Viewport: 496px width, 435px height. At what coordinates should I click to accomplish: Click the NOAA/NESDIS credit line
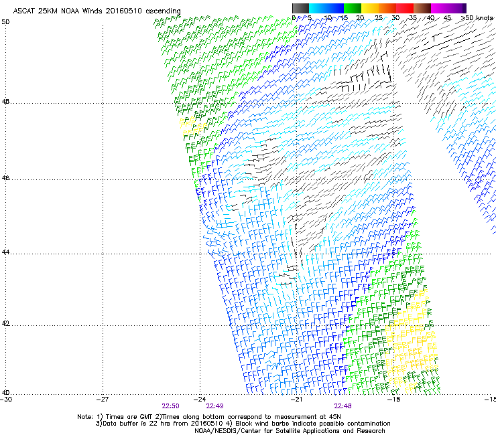coord(290,431)
